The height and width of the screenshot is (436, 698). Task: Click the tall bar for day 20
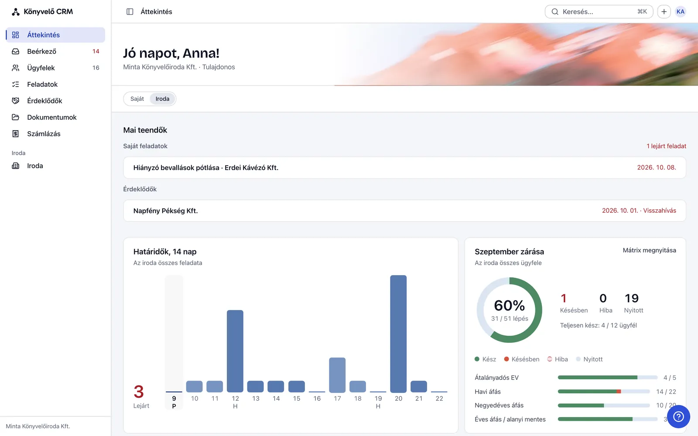[x=398, y=334]
